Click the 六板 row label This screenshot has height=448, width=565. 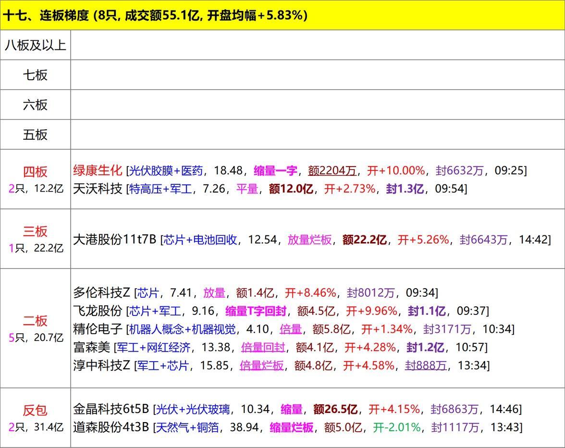tap(36, 105)
